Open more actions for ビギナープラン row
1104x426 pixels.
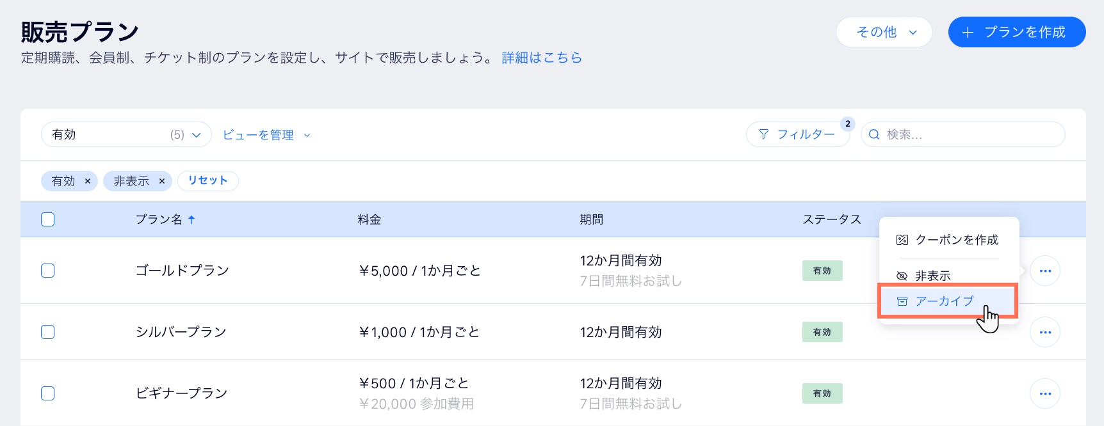[1045, 393]
